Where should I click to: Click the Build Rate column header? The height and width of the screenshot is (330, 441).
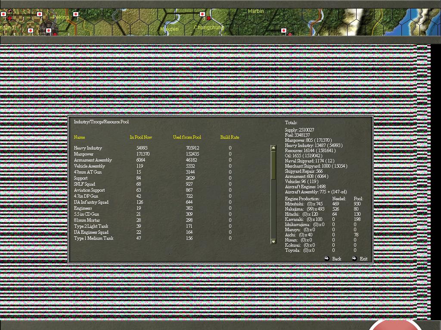pyautogui.click(x=230, y=137)
